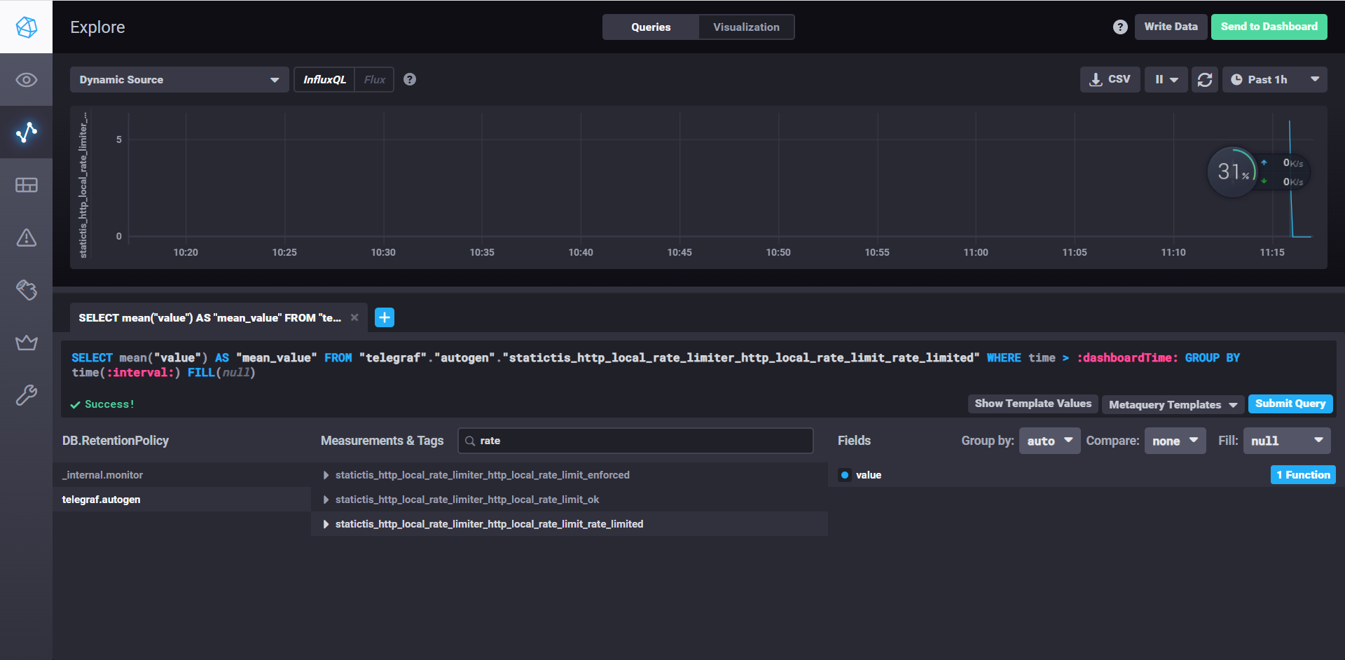Open Log Viewer tag icon in sidebar
1345x660 pixels.
coord(26,290)
